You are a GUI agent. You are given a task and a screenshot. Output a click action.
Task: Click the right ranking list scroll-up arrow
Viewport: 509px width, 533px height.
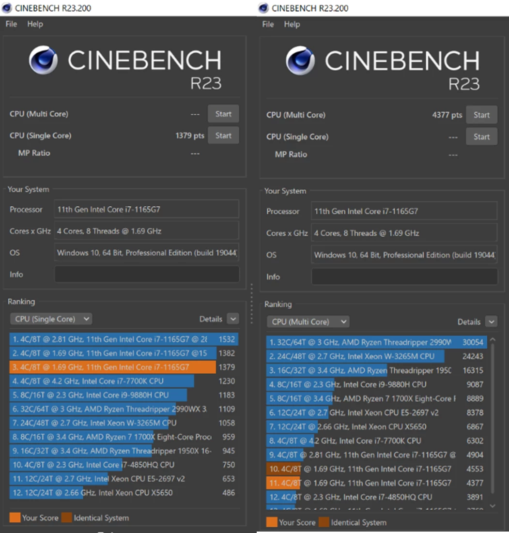[493, 339]
